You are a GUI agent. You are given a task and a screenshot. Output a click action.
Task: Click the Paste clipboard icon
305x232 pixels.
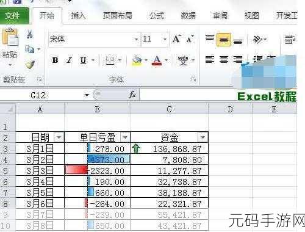pos(10,37)
